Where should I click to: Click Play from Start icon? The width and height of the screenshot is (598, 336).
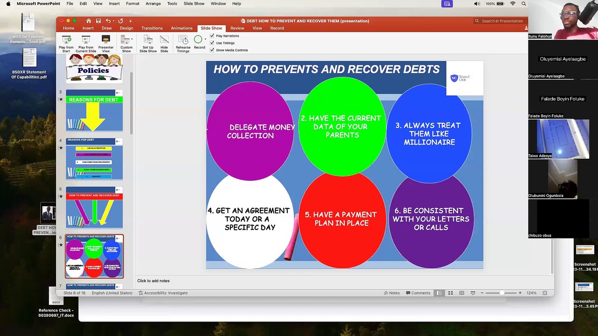point(66,40)
